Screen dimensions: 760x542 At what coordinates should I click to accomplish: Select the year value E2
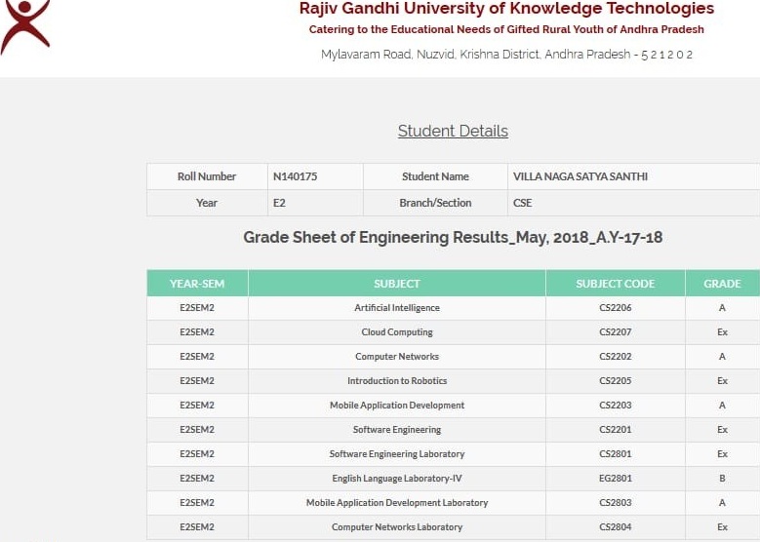point(279,203)
